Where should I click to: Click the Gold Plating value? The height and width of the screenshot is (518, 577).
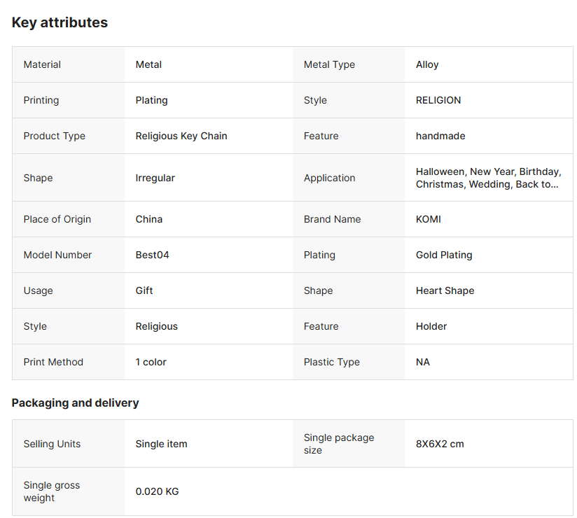(443, 255)
